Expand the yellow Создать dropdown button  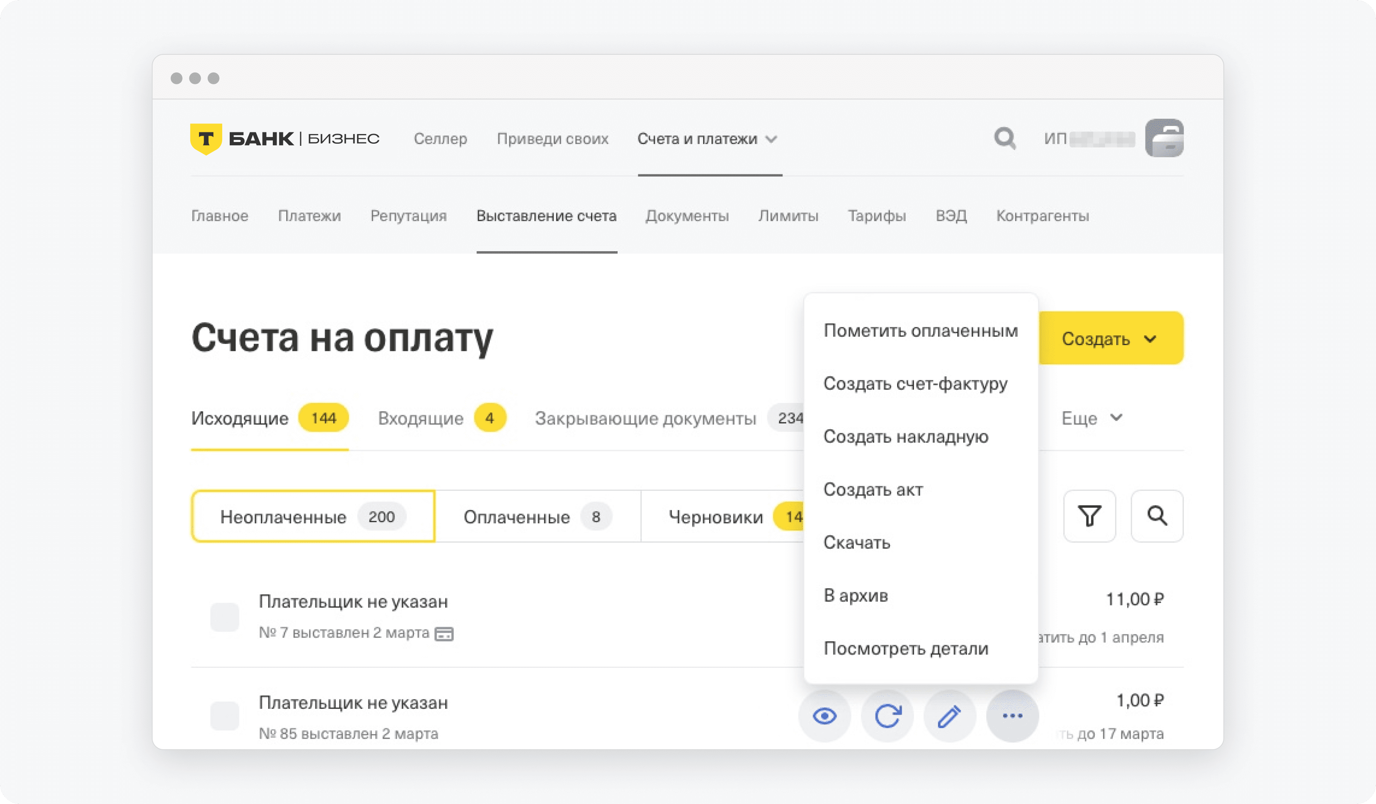point(1111,338)
